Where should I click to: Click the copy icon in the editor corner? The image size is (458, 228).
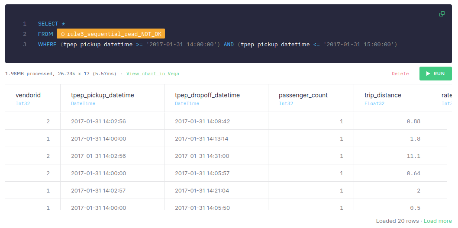pyautogui.click(x=442, y=14)
